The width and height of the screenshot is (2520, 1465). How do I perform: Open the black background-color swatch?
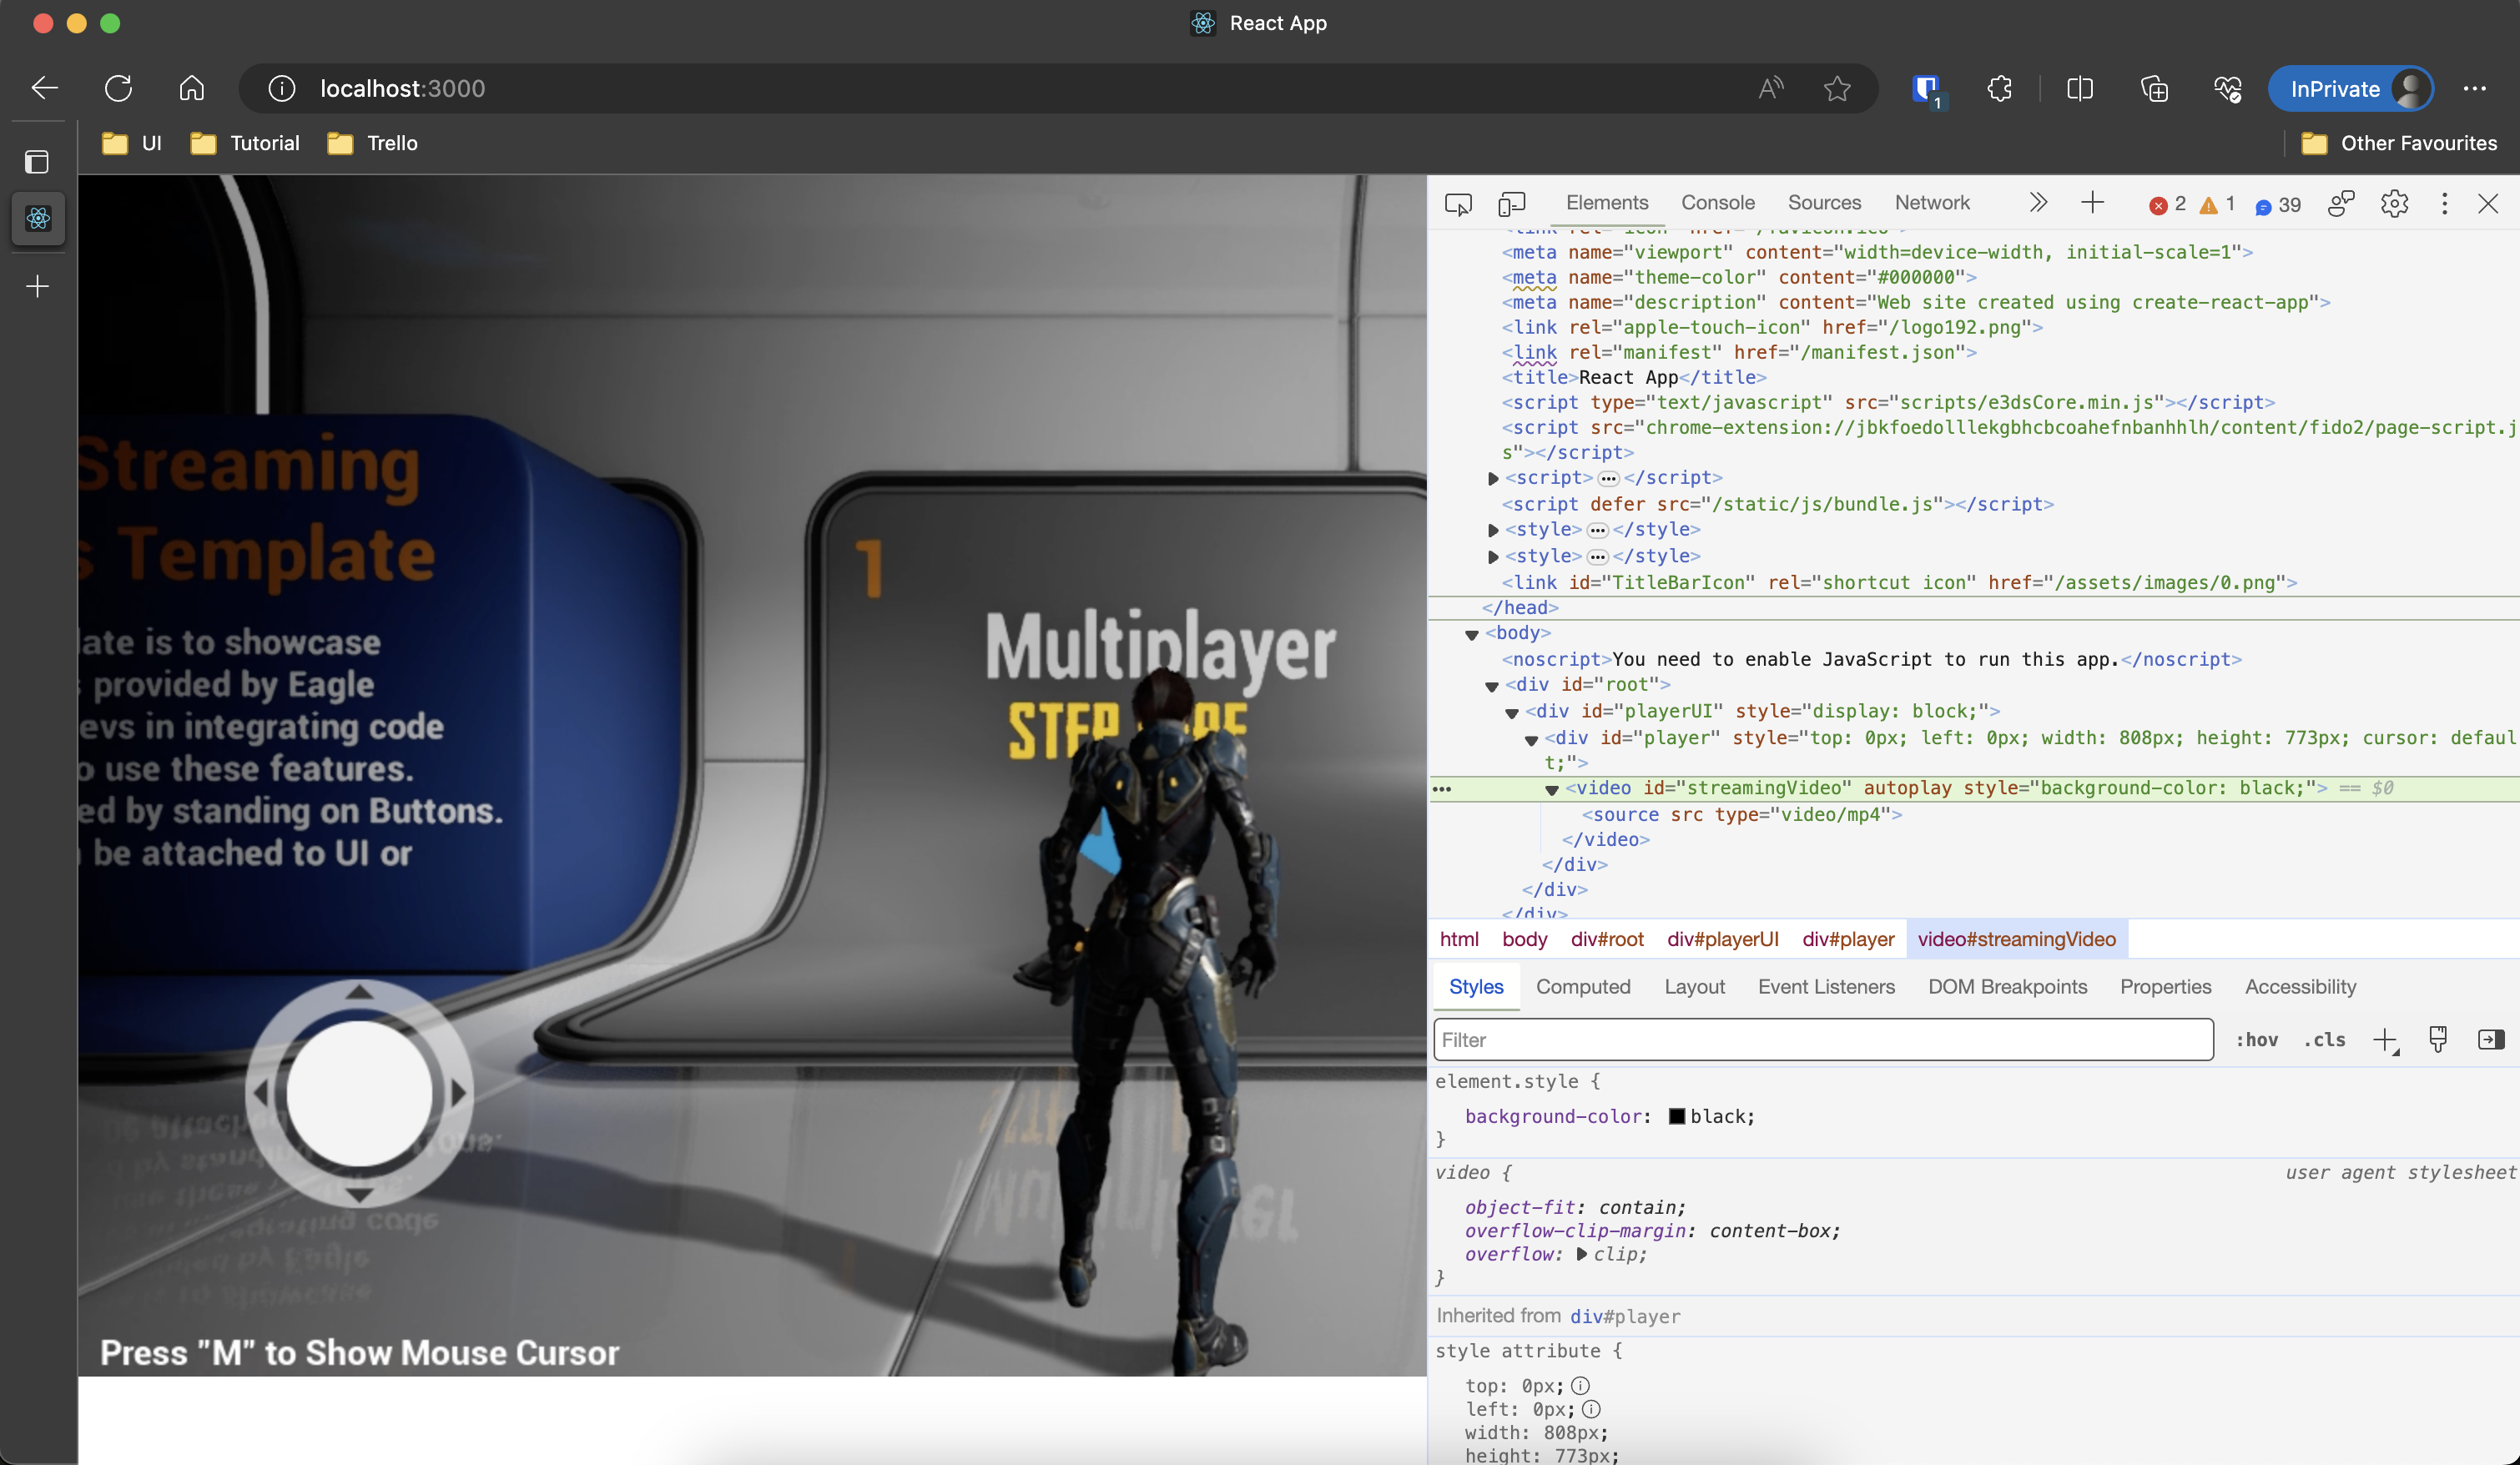[1677, 1117]
